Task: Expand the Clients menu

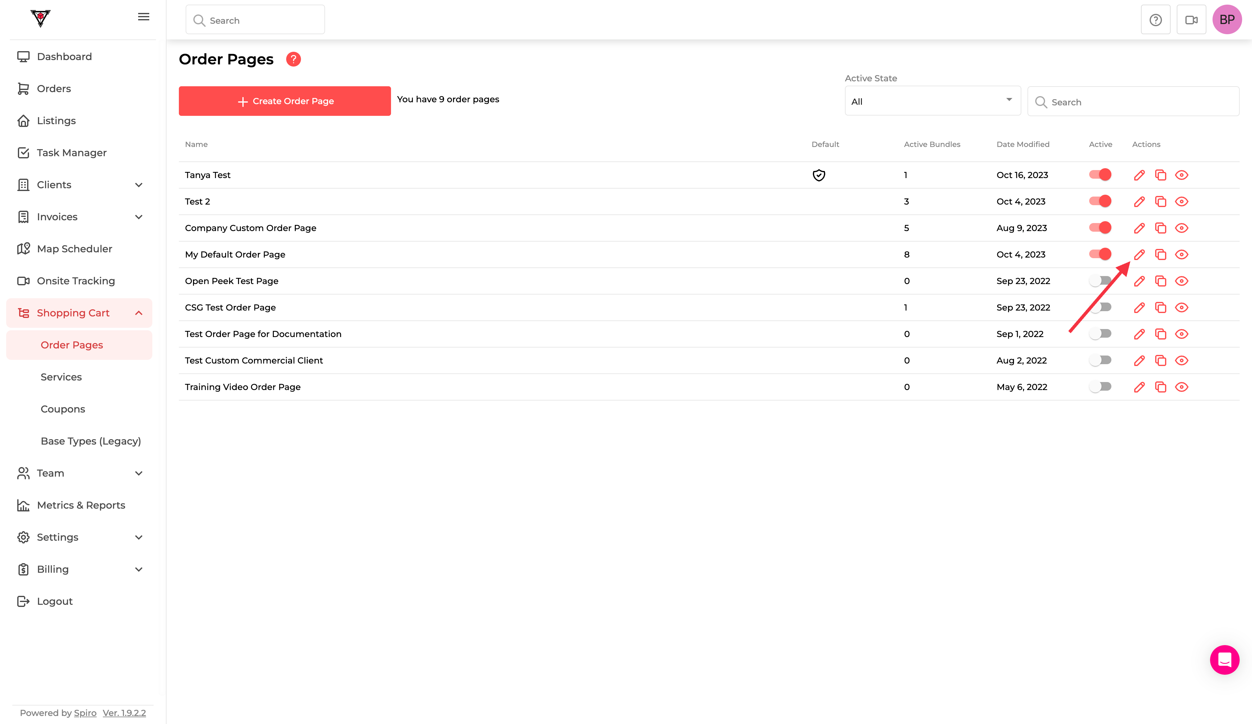Action: pos(80,185)
